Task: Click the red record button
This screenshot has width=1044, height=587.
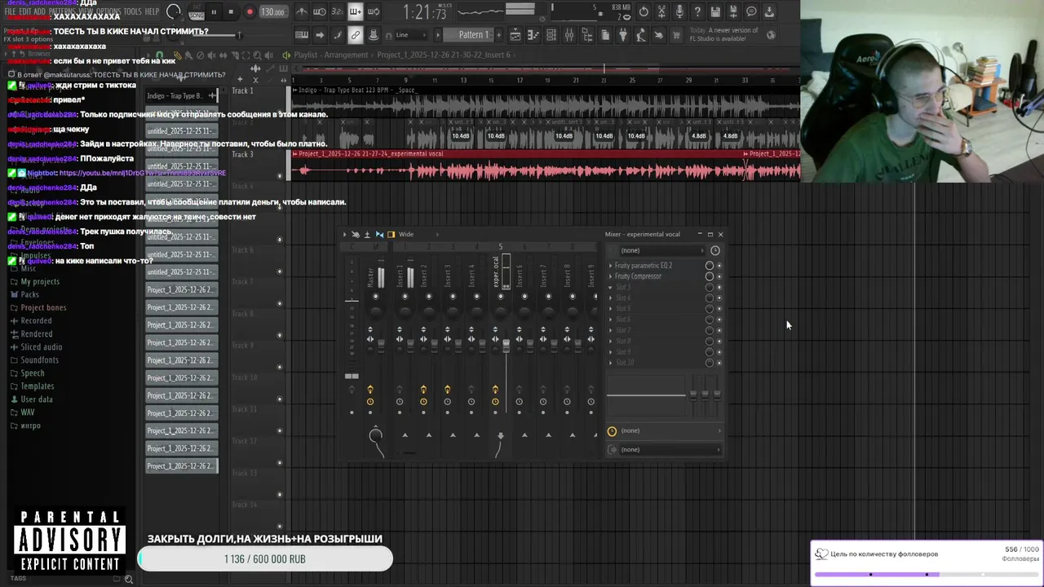Action: click(250, 12)
